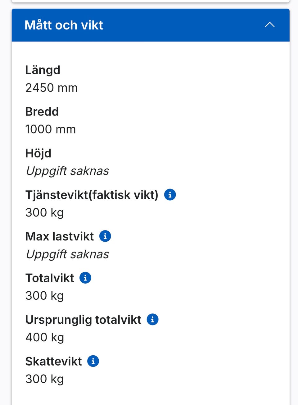The height and width of the screenshot is (405, 298).
Task: Select the 400 kg value
Action: tap(45, 337)
